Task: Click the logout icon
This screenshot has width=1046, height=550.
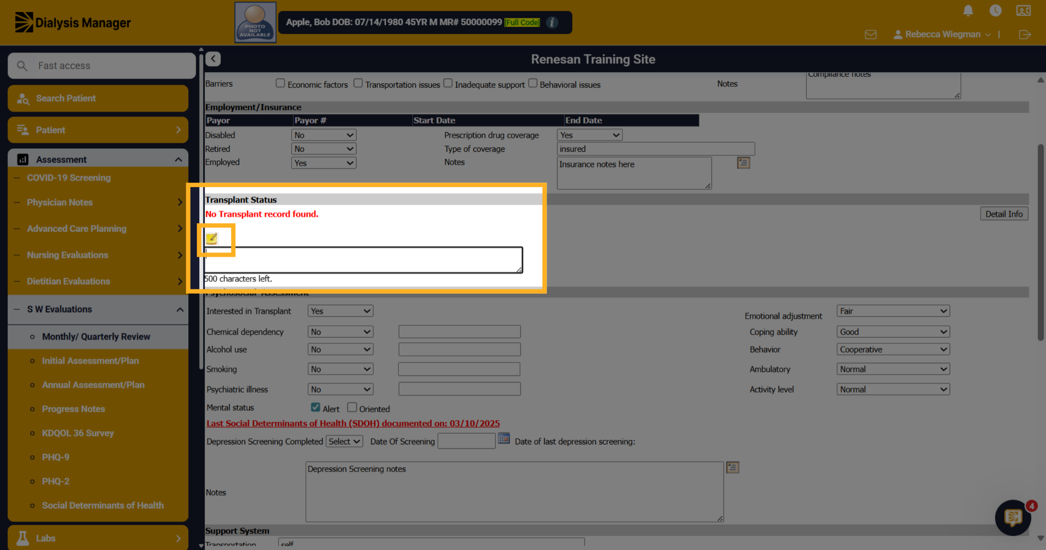Action: click(1025, 34)
